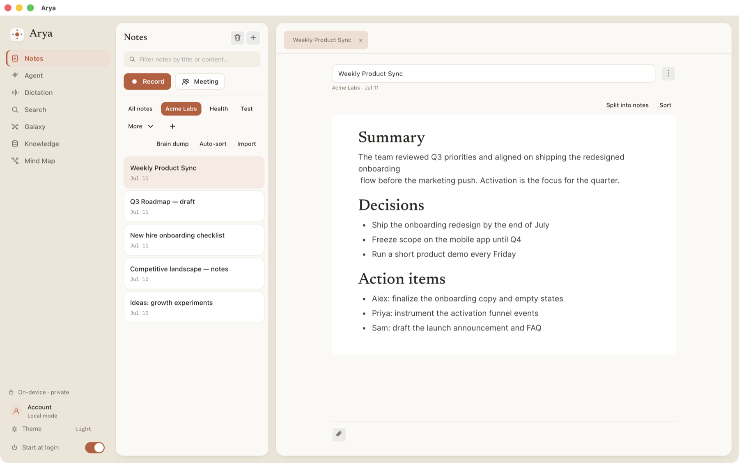
Task: Change theme via Light value
Action: (83, 429)
